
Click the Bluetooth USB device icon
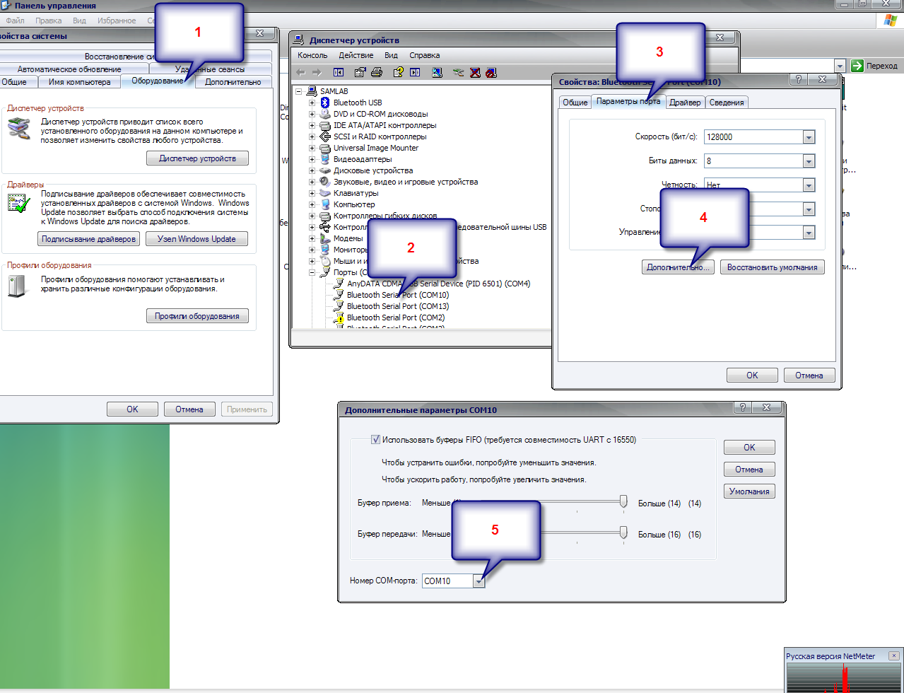coord(325,103)
